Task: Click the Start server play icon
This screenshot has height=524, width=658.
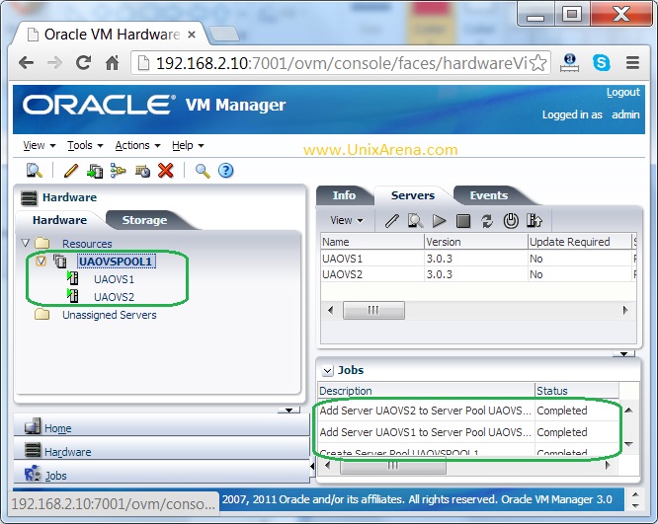Action: click(440, 220)
